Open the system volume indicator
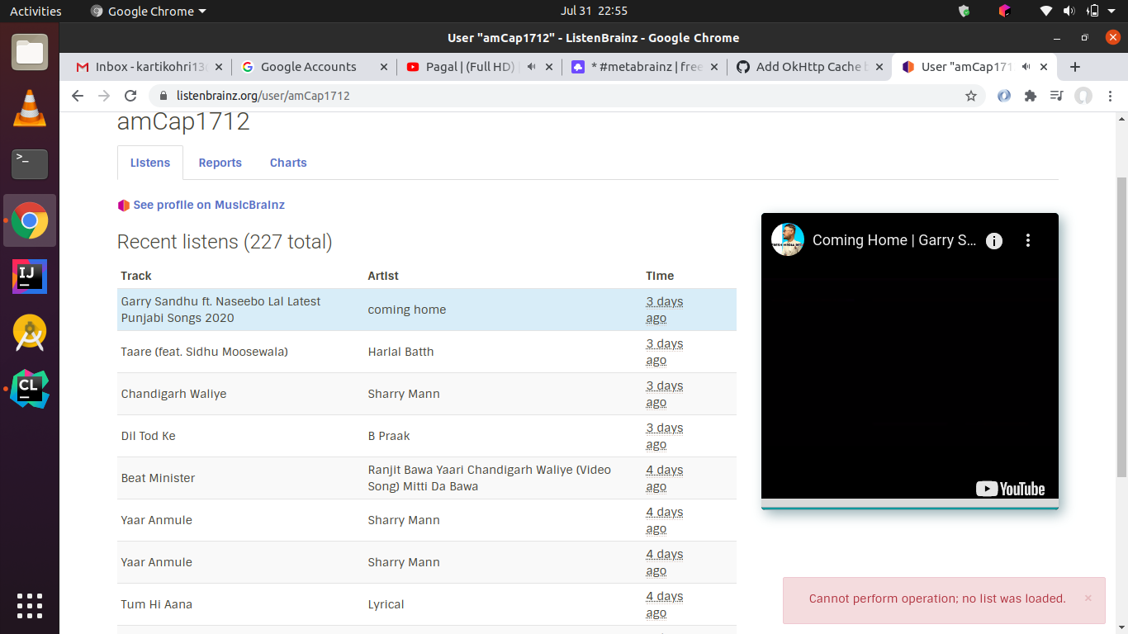Screen dimensions: 1128x634 click(x=1069, y=11)
